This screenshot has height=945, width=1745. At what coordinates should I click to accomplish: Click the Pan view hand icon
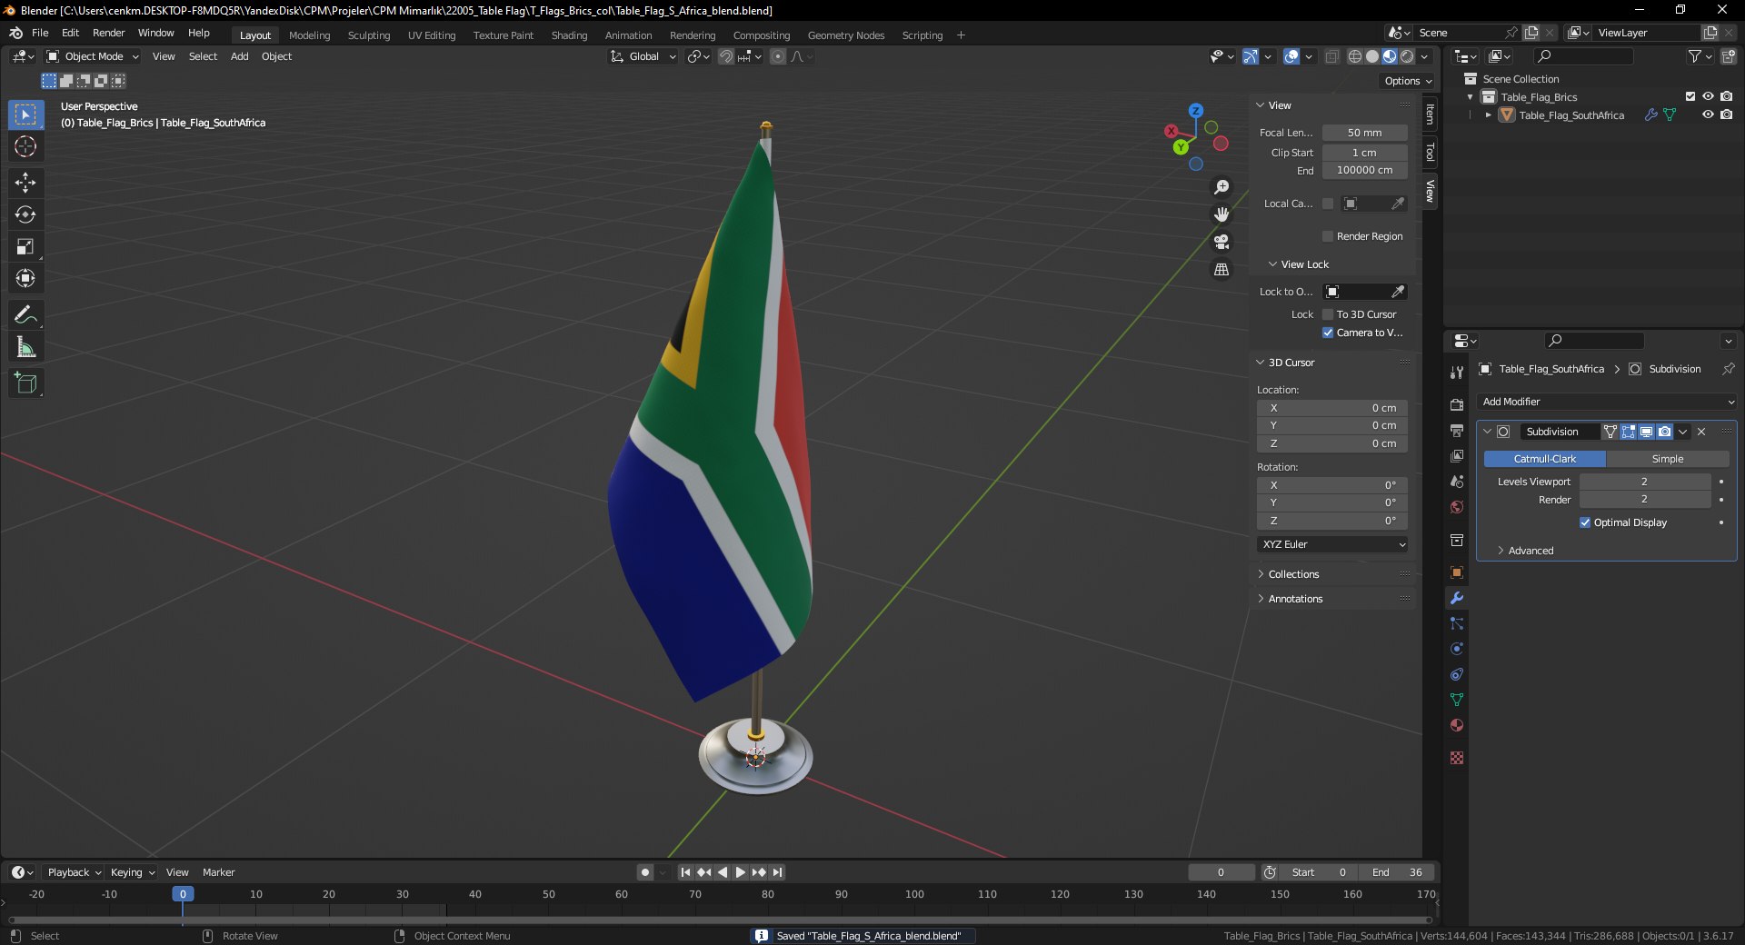pos(1221,214)
